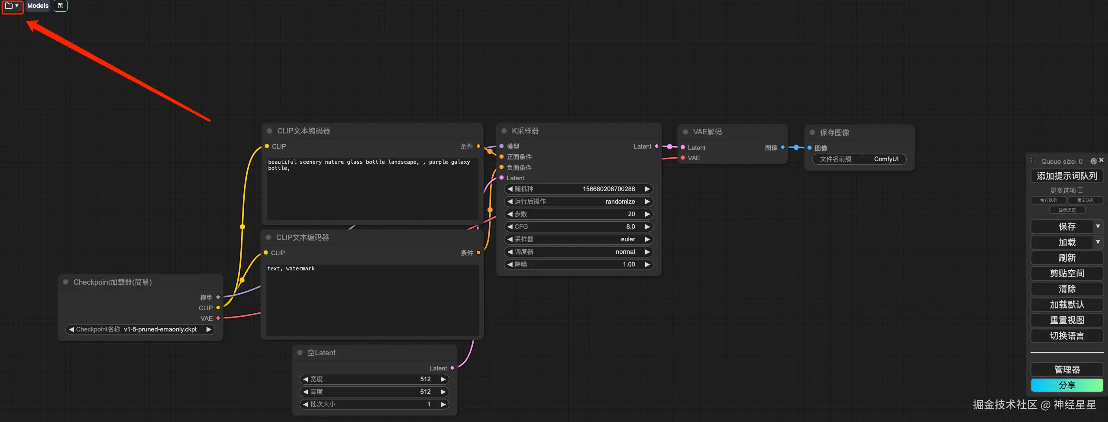This screenshot has height=422, width=1108.
Task: Close the queue panel with the X icon
Action: pos(1102,160)
